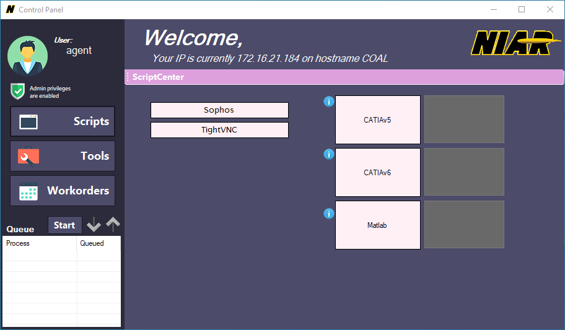Select the Sophos script

(219, 110)
